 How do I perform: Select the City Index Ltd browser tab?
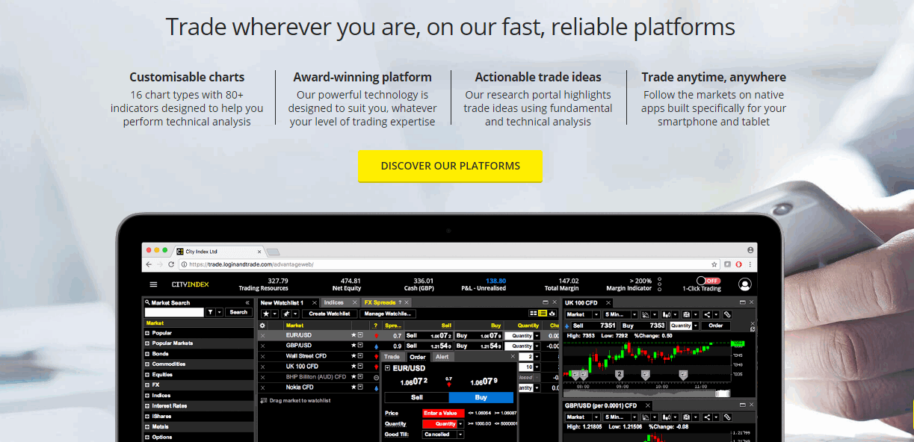pos(217,252)
